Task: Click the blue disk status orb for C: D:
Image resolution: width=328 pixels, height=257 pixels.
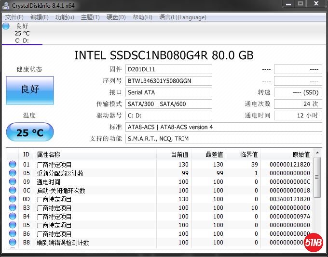Action: click(x=6, y=26)
